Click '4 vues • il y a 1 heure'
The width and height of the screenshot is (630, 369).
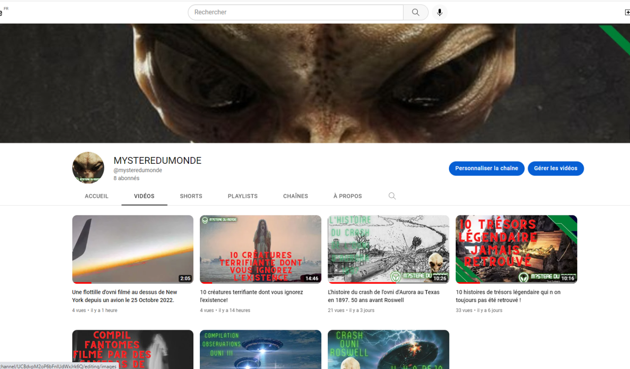point(94,310)
